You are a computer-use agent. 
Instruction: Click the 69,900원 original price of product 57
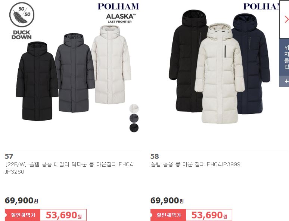click(x=21, y=200)
